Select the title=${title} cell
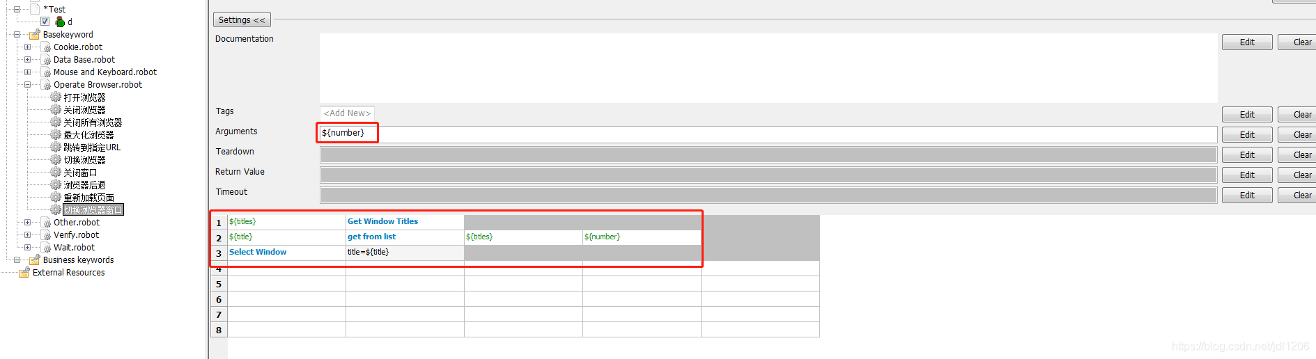The height and width of the screenshot is (359, 1316). pyautogui.click(x=405, y=253)
